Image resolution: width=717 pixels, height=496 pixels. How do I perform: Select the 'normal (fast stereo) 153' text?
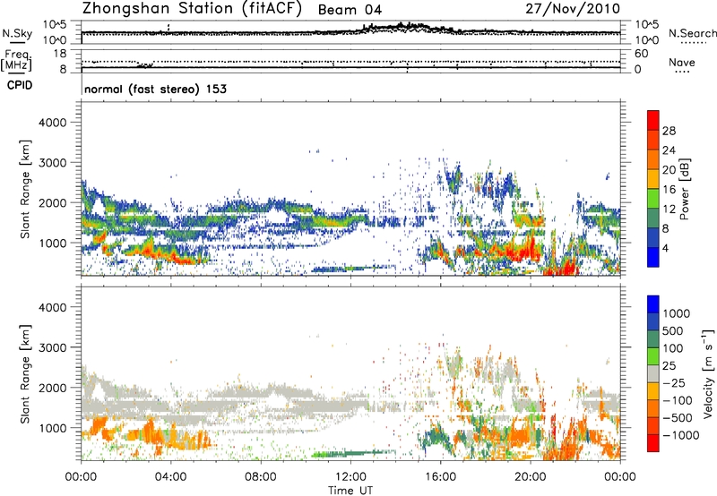pos(155,89)
